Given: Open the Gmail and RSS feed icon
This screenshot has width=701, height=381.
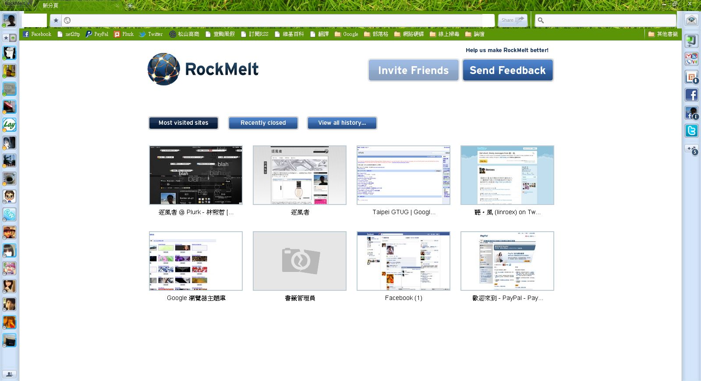Looking at the screenshot, I should (691, 59).
